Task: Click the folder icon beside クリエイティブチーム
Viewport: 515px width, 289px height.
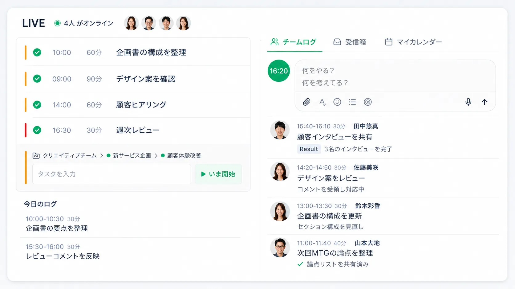Action: tap(36, 156)
